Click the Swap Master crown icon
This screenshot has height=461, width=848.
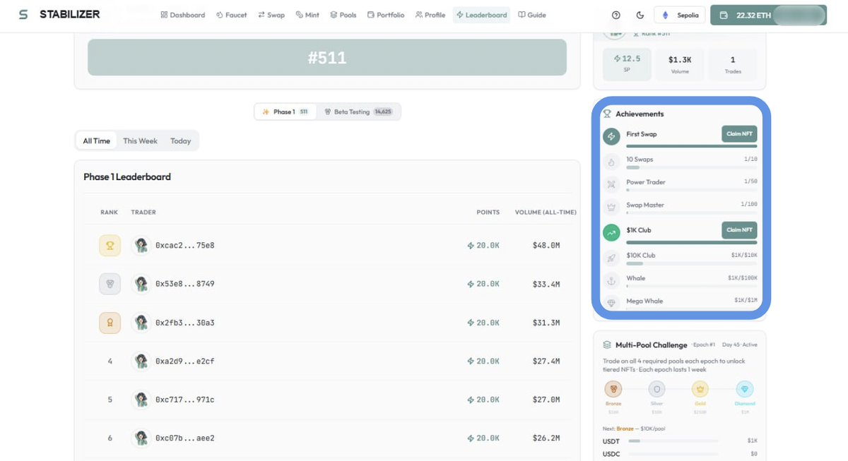coord(611,208)
